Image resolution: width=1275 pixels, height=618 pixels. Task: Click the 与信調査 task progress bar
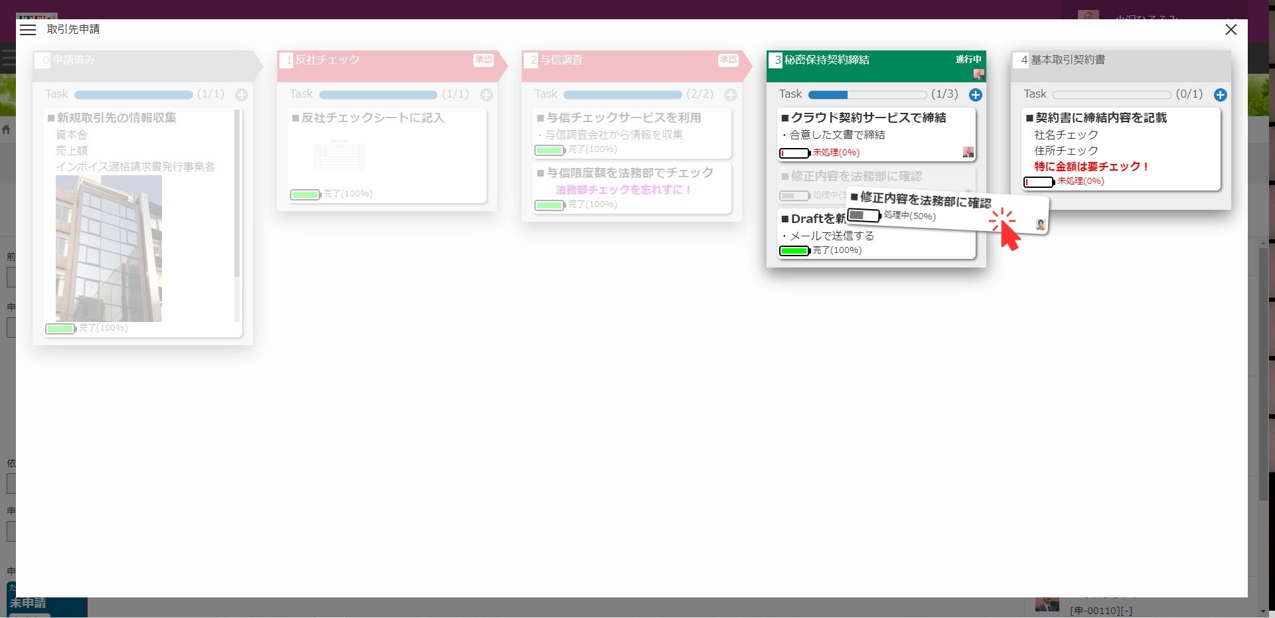[x=623, y=95]
